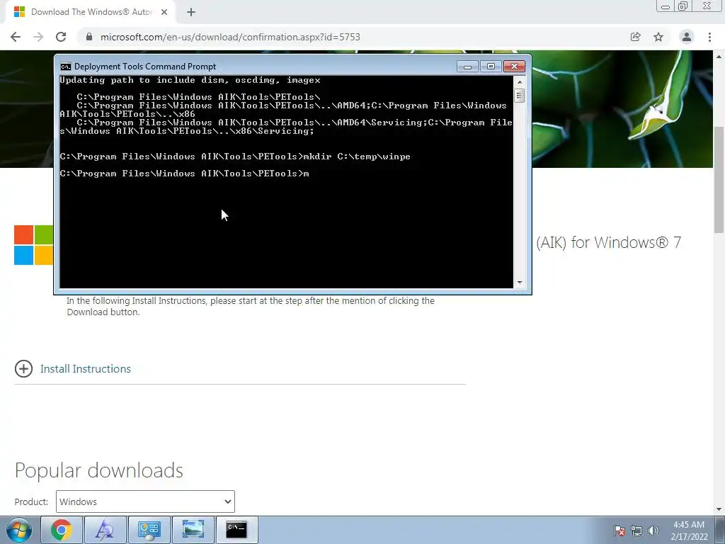Open Command Prompt window system menu icon
Screen dimensions: 725x544
click(x=66, y=67)
